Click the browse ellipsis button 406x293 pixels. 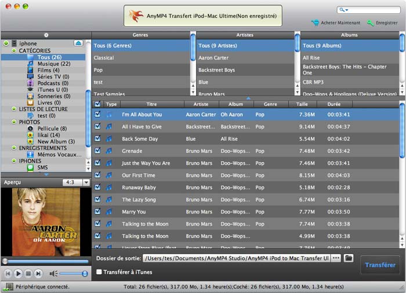tap(336, 258)
